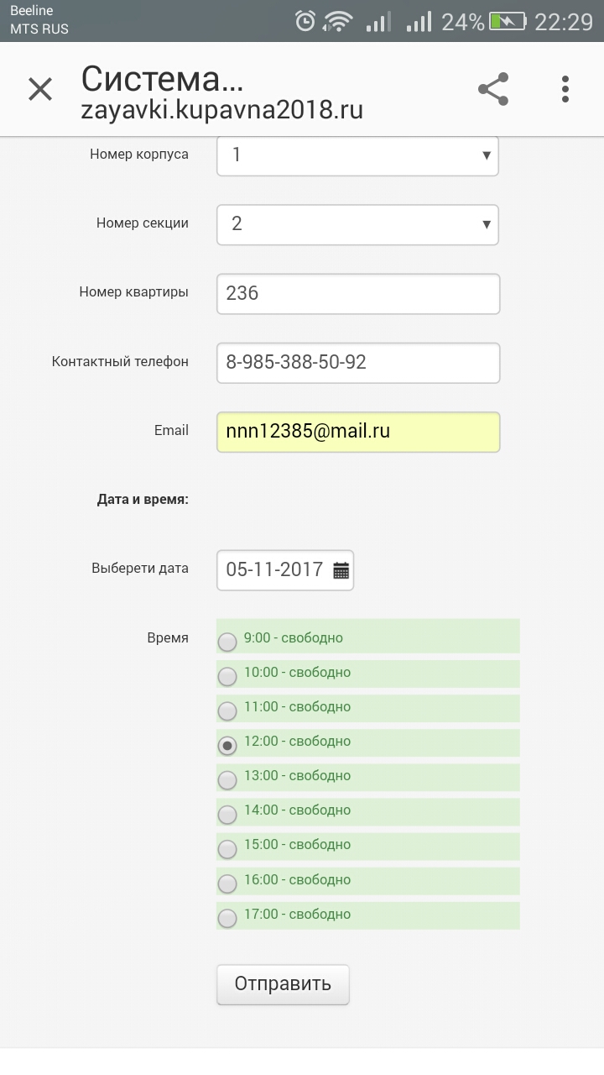Select the 9:00 - свободно time slot
Image resolution: width=604 pixels, height=1075 pixels.
367,637
